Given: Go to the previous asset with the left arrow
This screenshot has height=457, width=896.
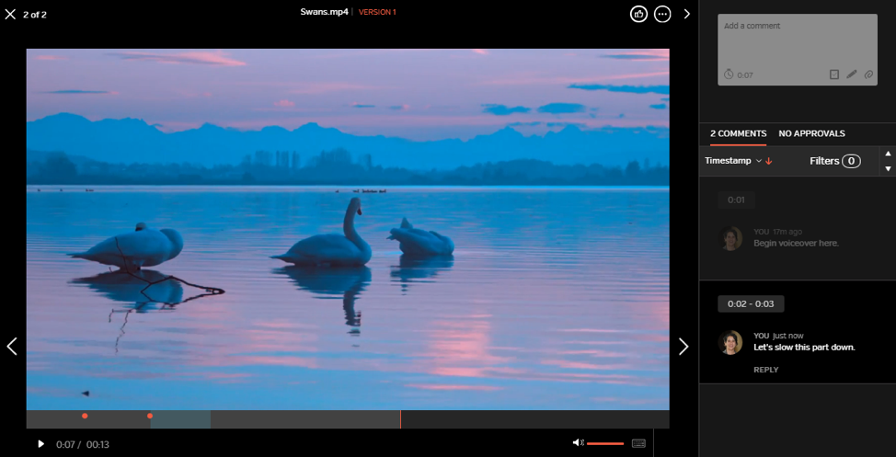Looking at the screenshot, I should (x=12, y=346).
